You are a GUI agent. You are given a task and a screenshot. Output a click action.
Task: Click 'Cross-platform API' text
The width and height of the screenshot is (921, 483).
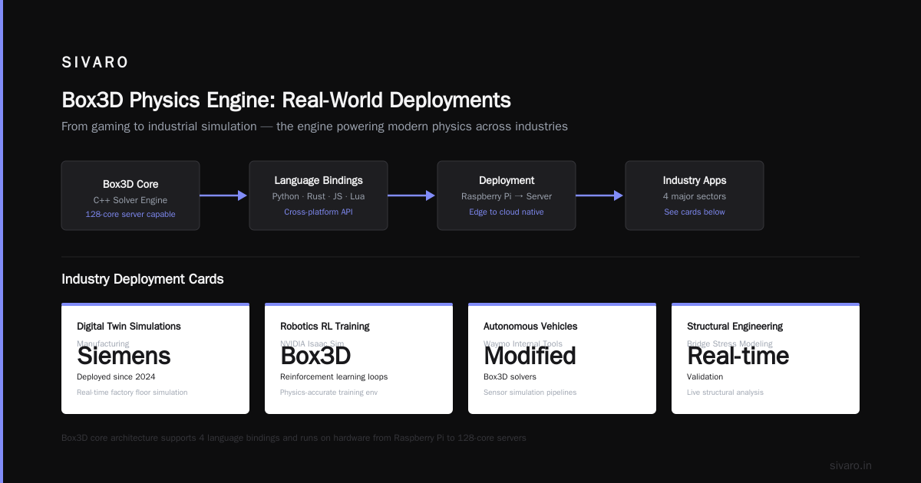[319, 212]
